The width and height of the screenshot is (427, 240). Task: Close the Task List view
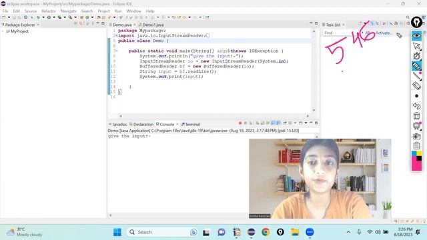pyautogui.click(x=344, y=25)
